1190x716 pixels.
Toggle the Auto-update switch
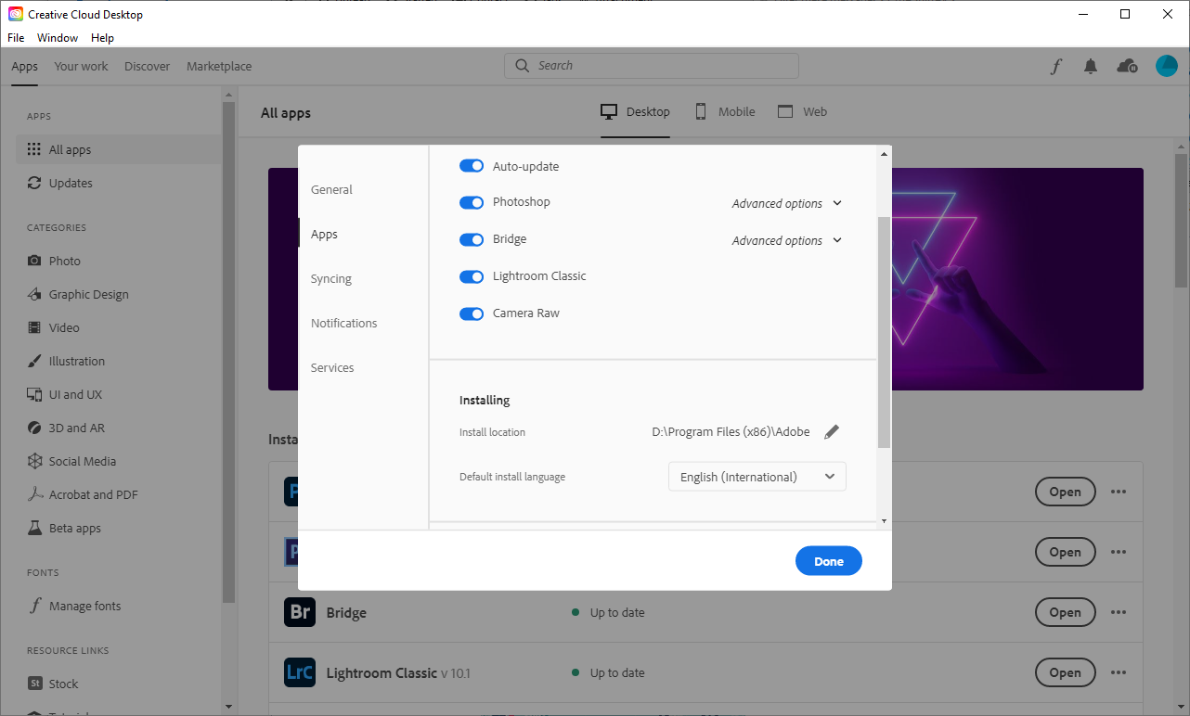click(472, 166)
